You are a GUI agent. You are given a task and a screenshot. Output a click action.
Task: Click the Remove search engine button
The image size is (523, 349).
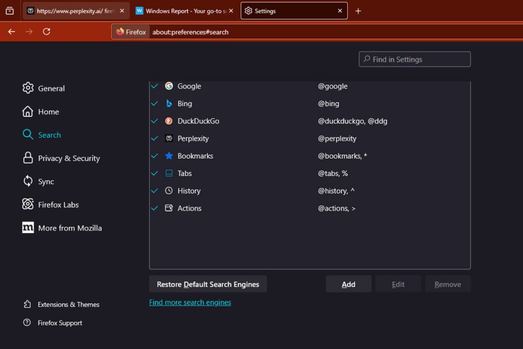coord(447,284)
